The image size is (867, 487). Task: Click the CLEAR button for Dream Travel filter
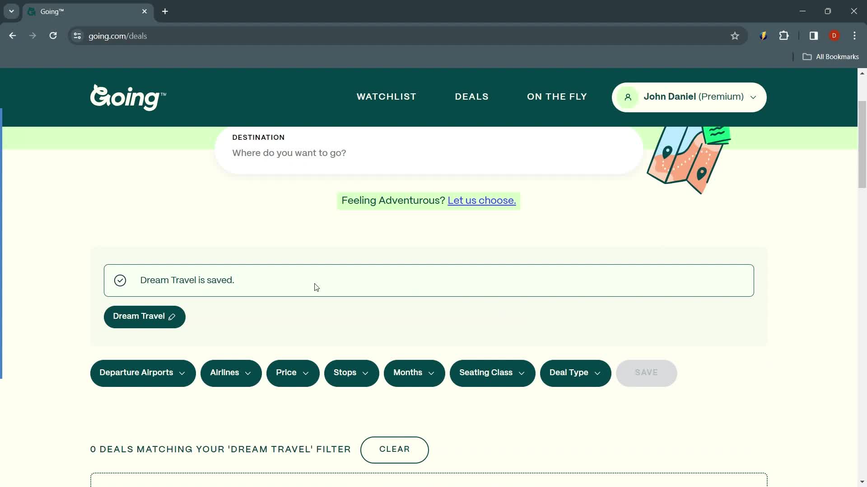click(x=394, y=449)
